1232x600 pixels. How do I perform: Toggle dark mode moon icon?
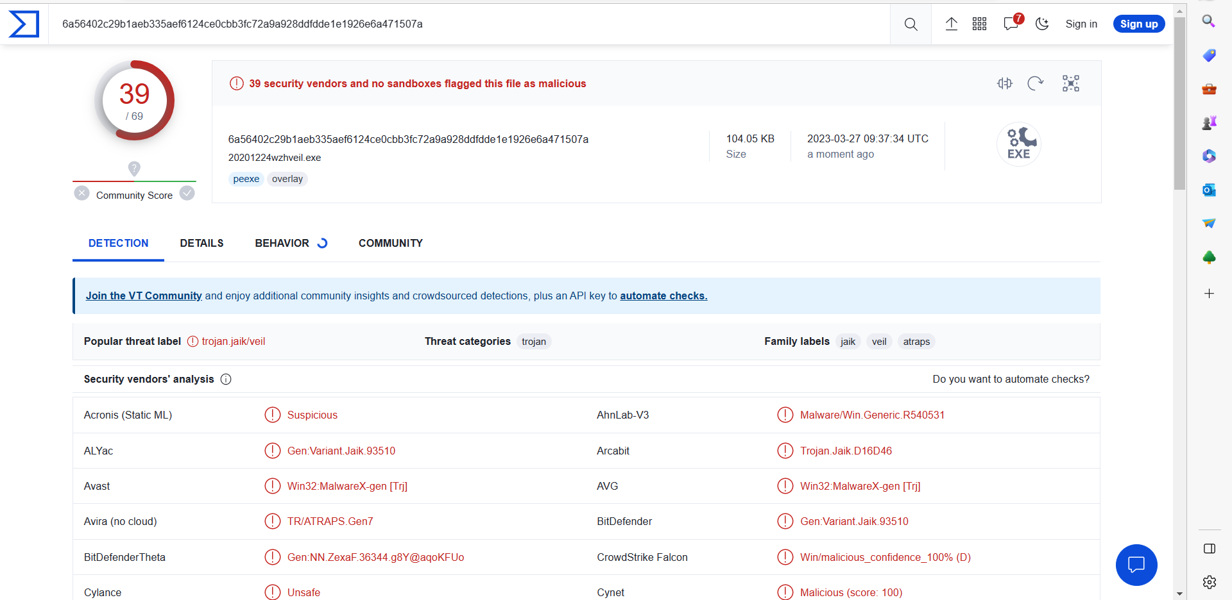(x=1042, y=24)
